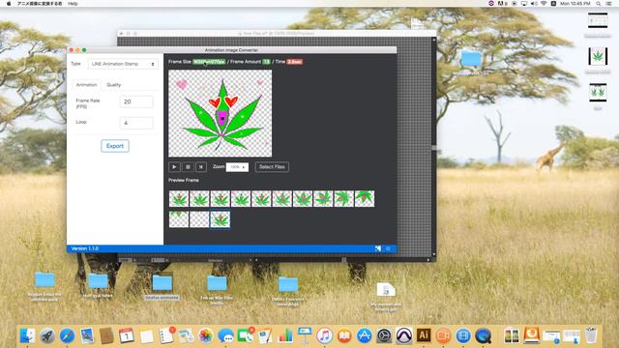Click the volume icon in menu bar
The width and height of the screenshot is (619, 348).
pyautogui.click(x=534, y=3)
